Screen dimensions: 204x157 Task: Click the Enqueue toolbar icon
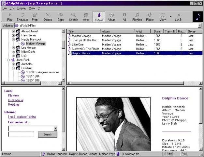click(x=22, y=15)
